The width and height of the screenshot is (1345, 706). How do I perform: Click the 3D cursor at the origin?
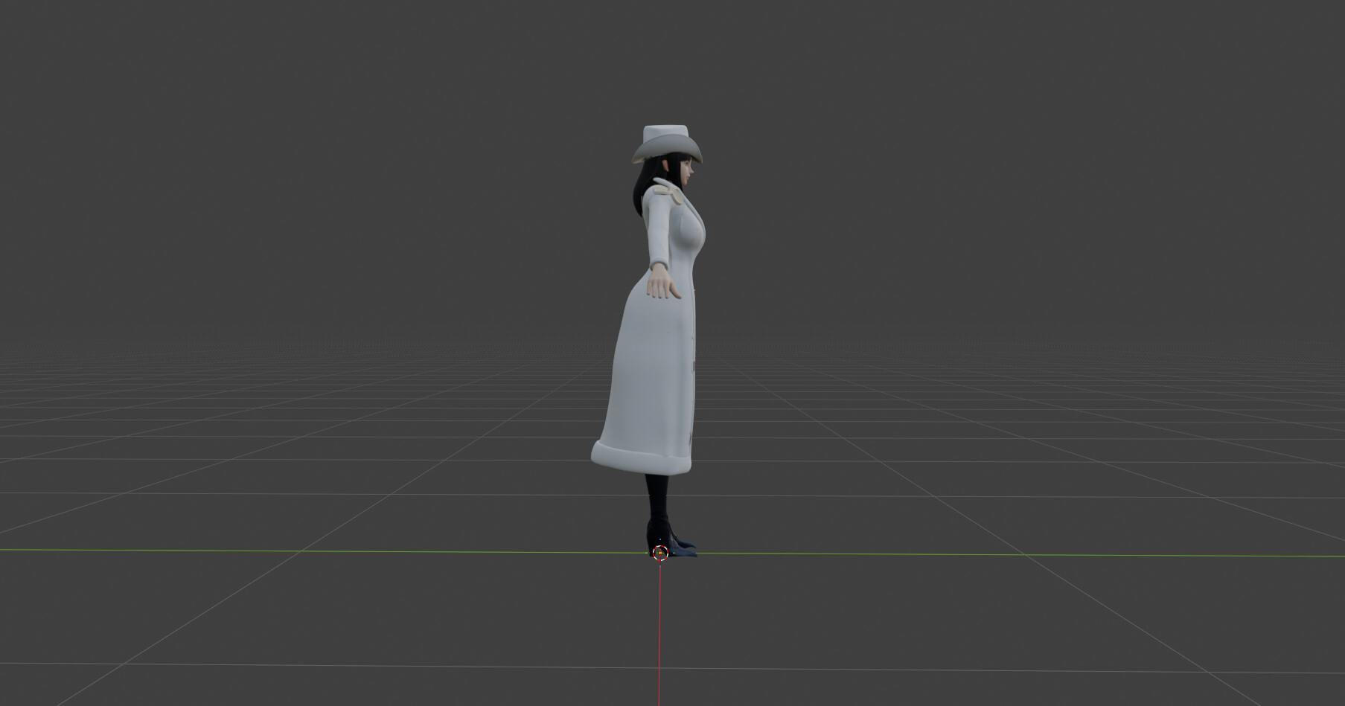tap(659, 552)
